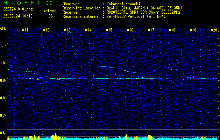Click the 1.0 kHz frequency label
Image resolution: width=220 pixels, height=140 pixels.
coord(3,63)
